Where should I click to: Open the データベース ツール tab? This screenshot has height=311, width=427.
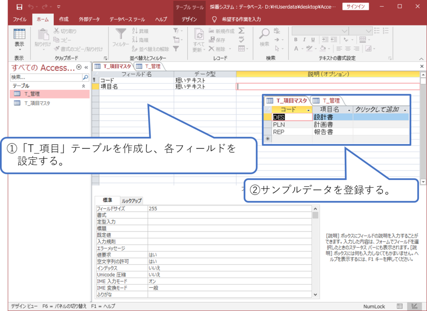(x=127, y=19)
